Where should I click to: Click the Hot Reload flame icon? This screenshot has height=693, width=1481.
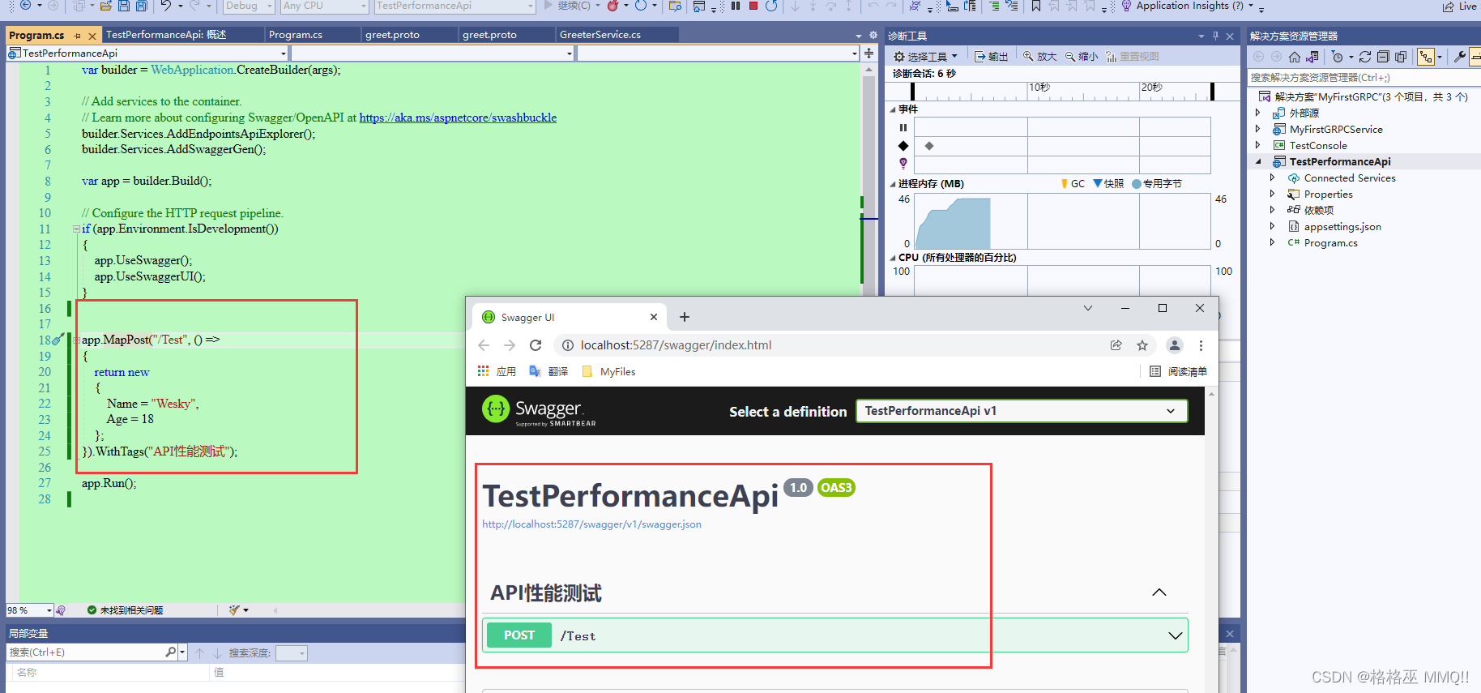[x=612, y=6]
